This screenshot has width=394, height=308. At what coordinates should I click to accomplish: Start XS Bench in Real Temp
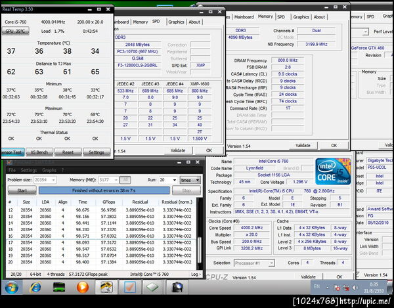coord(39,152)
